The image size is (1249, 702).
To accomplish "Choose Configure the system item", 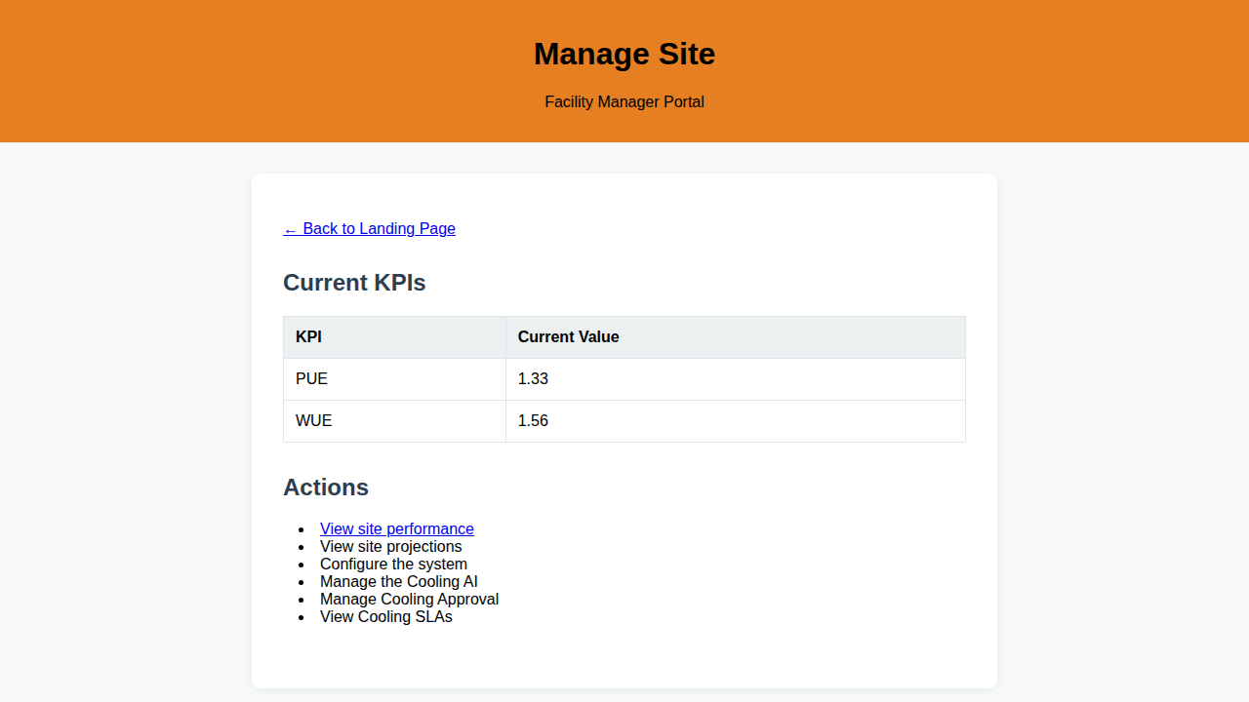I will tap(393, 564).
